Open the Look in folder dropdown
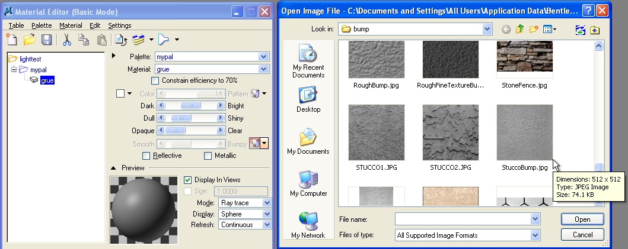The height and width of the screenshot is (249, 628). point(487,28)
